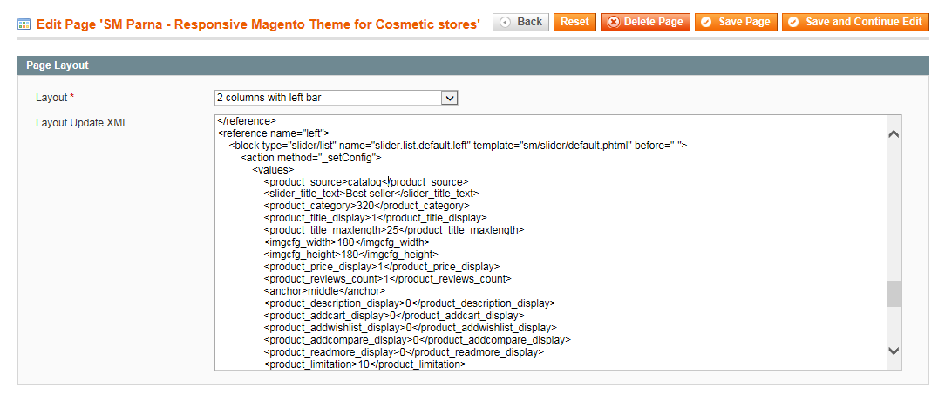Viewport: 945px width, 395px height.
Task: Click the product_description_display line
Action: (x=409, y=302)
